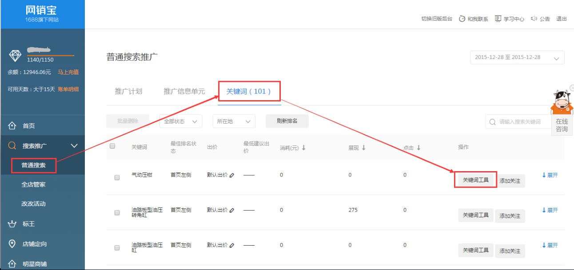Click the home icon beside 首页

click(12, 126)
